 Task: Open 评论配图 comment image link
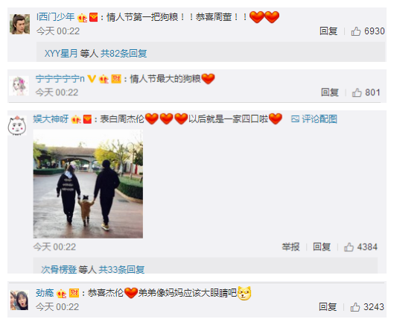point(314,119)
